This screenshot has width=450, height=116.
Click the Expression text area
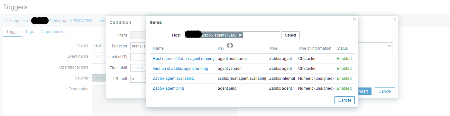tap(99, 101)
